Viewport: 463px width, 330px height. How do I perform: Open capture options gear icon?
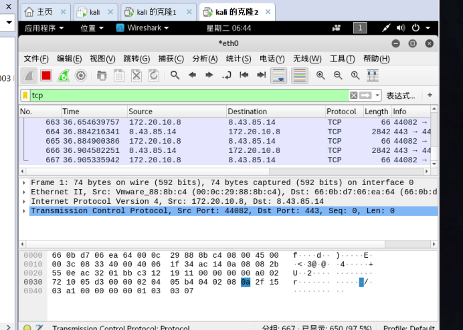[x=80, y=75]
